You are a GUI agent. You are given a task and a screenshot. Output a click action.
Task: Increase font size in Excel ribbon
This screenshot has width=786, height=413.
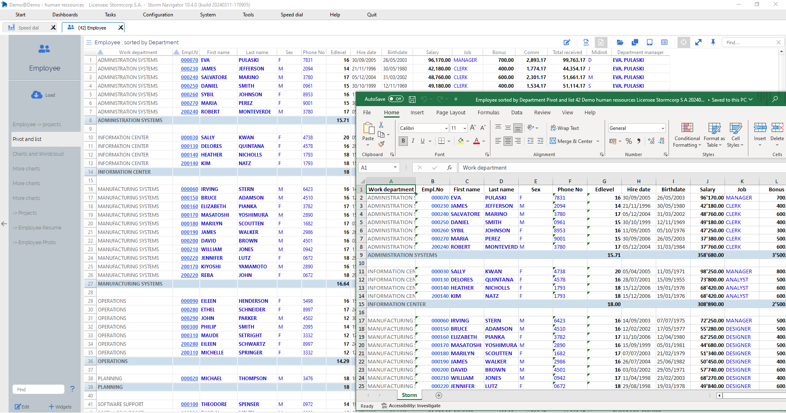473,128
